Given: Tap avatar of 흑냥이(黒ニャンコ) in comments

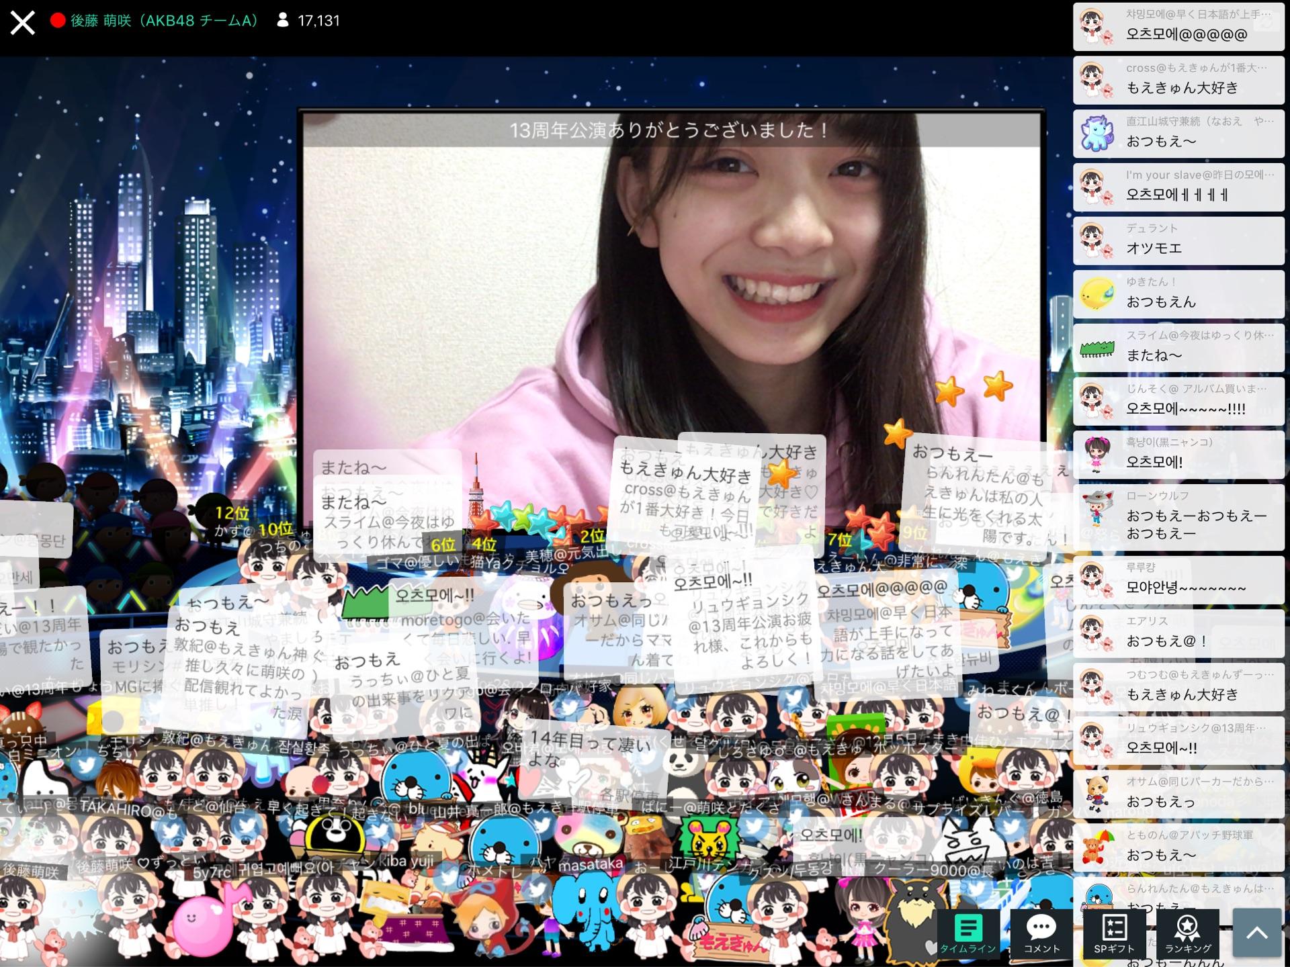Looking at the screenshot, I should tap(1098, 455).
